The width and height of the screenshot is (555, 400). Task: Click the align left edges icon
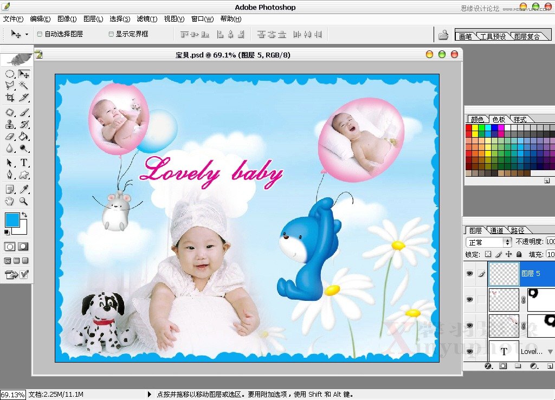pyautogui.click(x=220, y=34)
